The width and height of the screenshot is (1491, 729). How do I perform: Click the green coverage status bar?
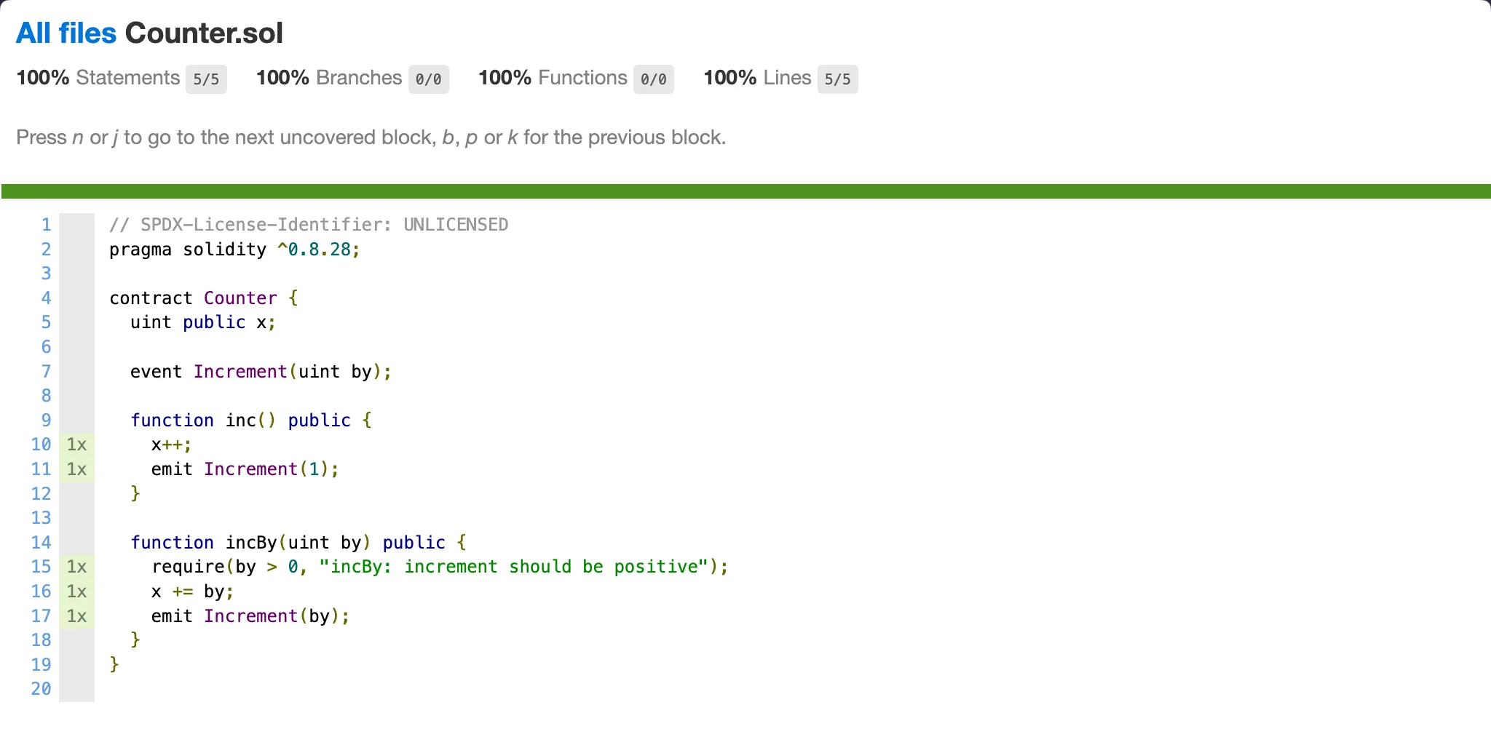[x=745, y=191]
